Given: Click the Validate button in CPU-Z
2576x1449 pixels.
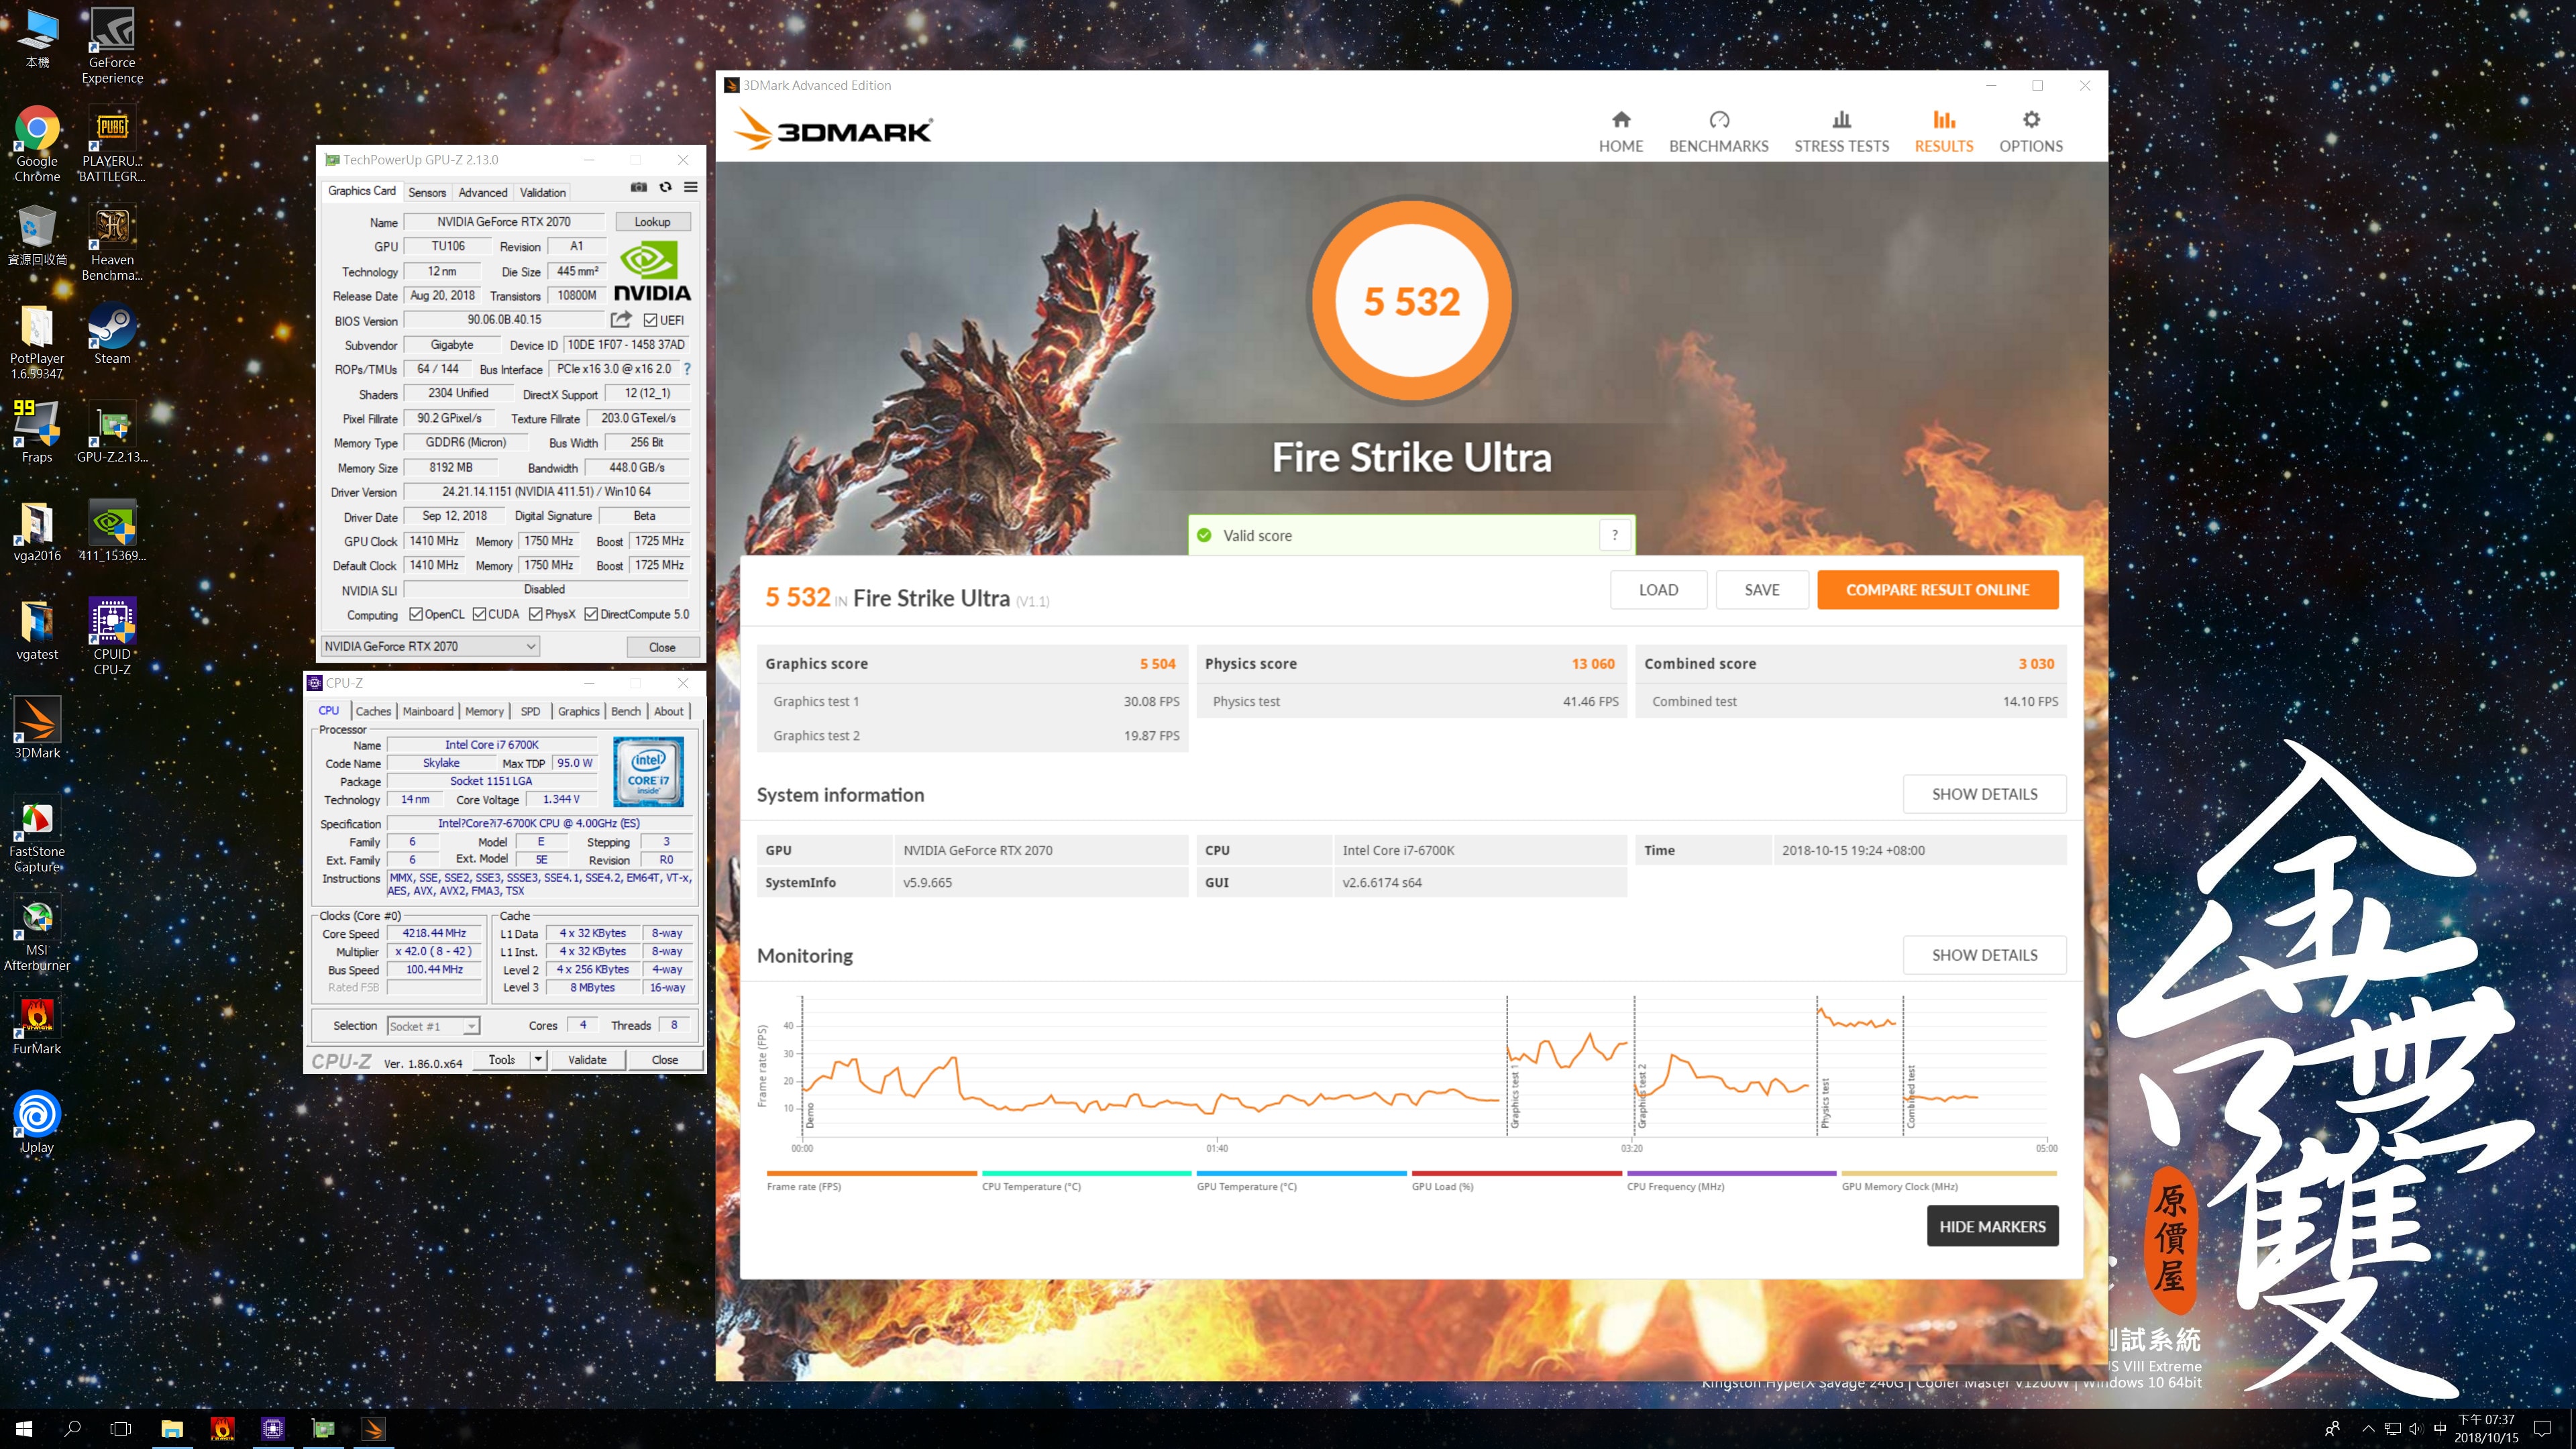Looking at the screenshot, I should tap(587, 1060).
